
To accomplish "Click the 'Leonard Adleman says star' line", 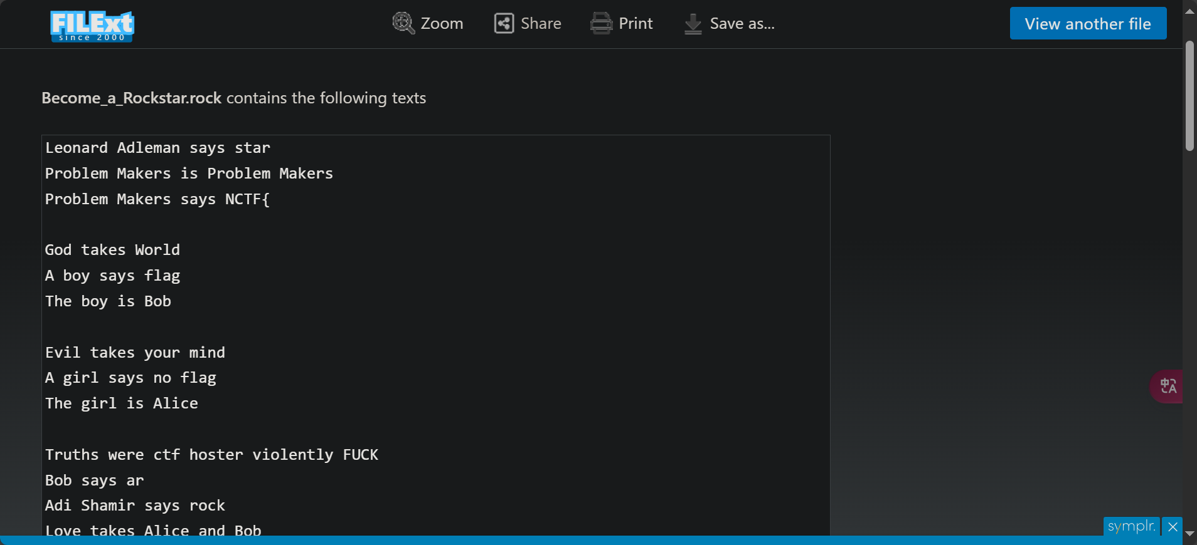I will click(x=157, y=148).
